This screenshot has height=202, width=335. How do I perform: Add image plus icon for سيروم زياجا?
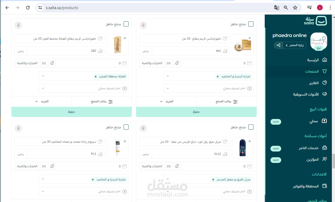click(x=125, y=141)
